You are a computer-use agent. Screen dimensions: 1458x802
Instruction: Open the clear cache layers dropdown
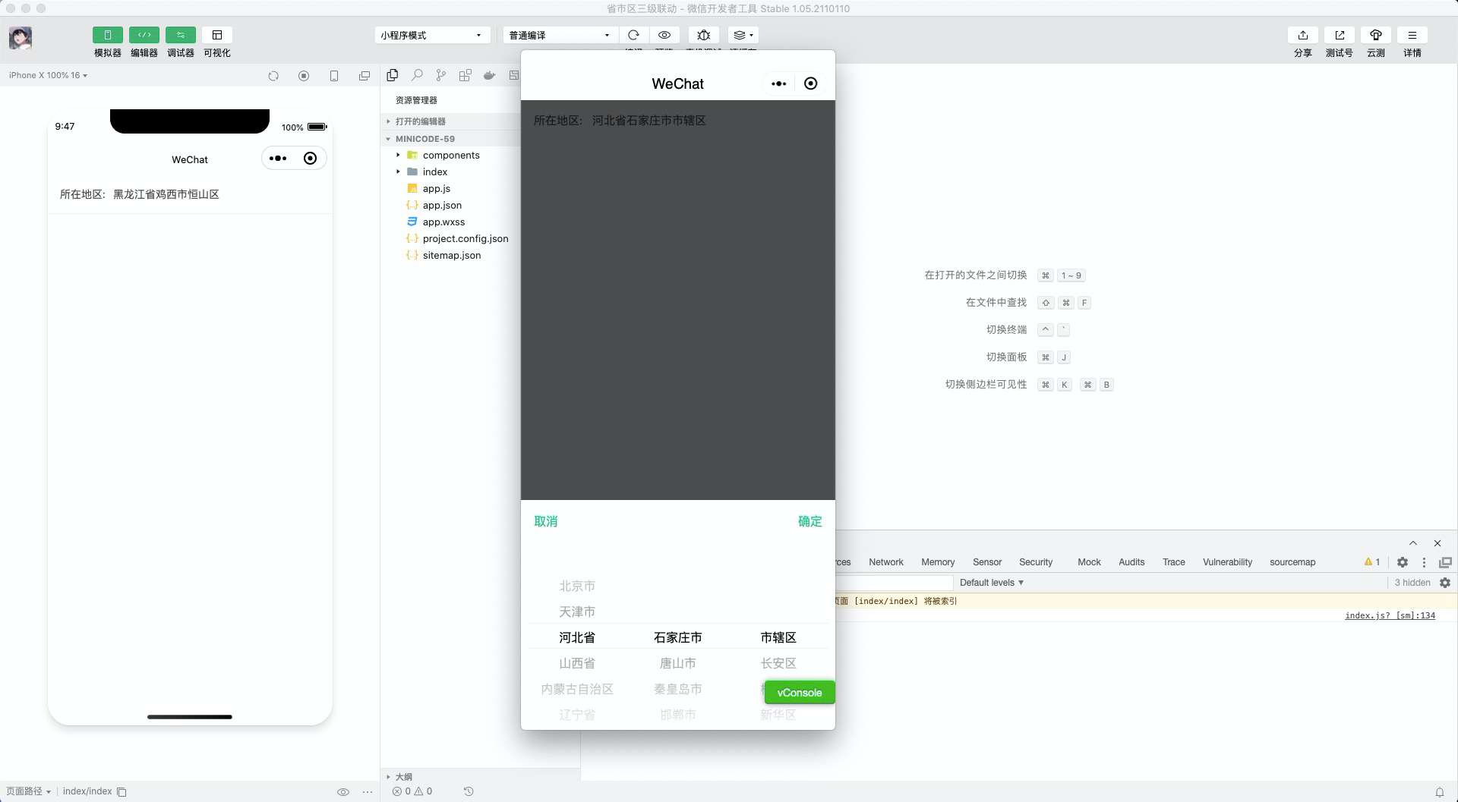743,35
